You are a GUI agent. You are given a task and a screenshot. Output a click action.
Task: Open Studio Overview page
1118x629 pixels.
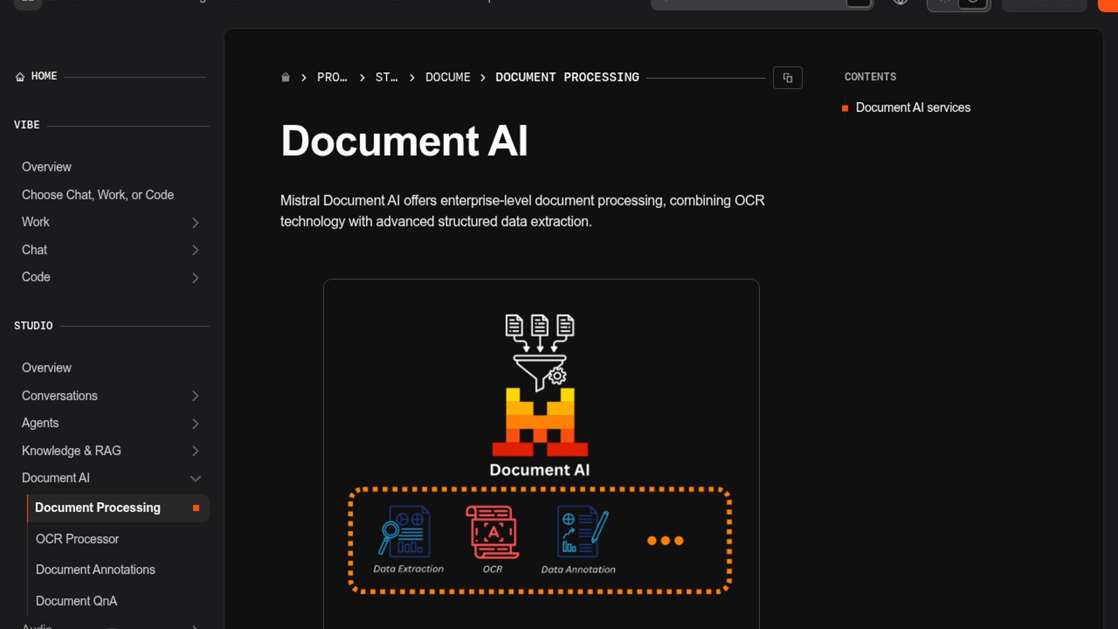(x=47, y=368)
